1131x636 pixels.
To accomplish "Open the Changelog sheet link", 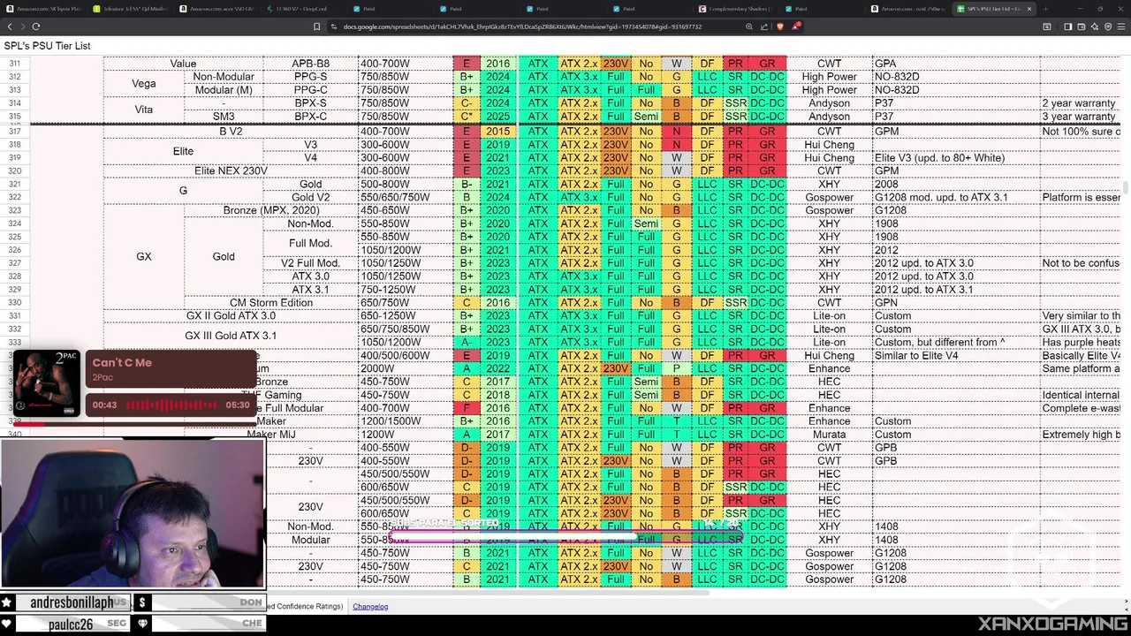I will 370,607.
